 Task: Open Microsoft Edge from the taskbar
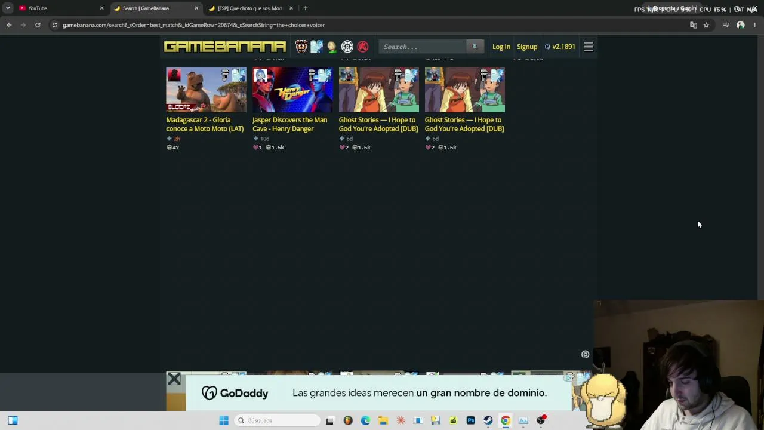(x=365, y=420)
